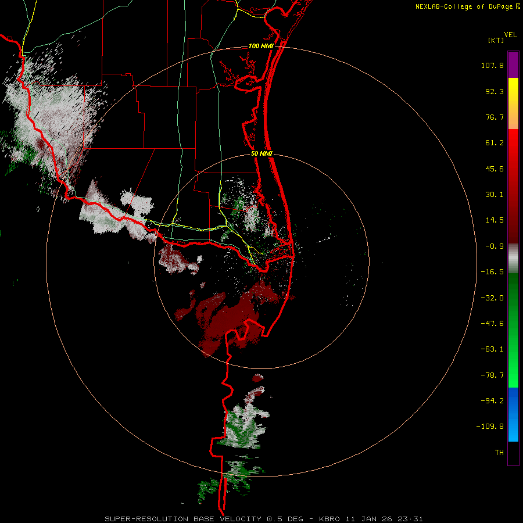The image size is (523, 523).
Task: Click the 92.3 scale value
Action: coord(495,91)
